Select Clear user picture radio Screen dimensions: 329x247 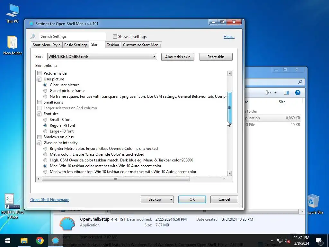pyautogui.click(x=45, y=85)
